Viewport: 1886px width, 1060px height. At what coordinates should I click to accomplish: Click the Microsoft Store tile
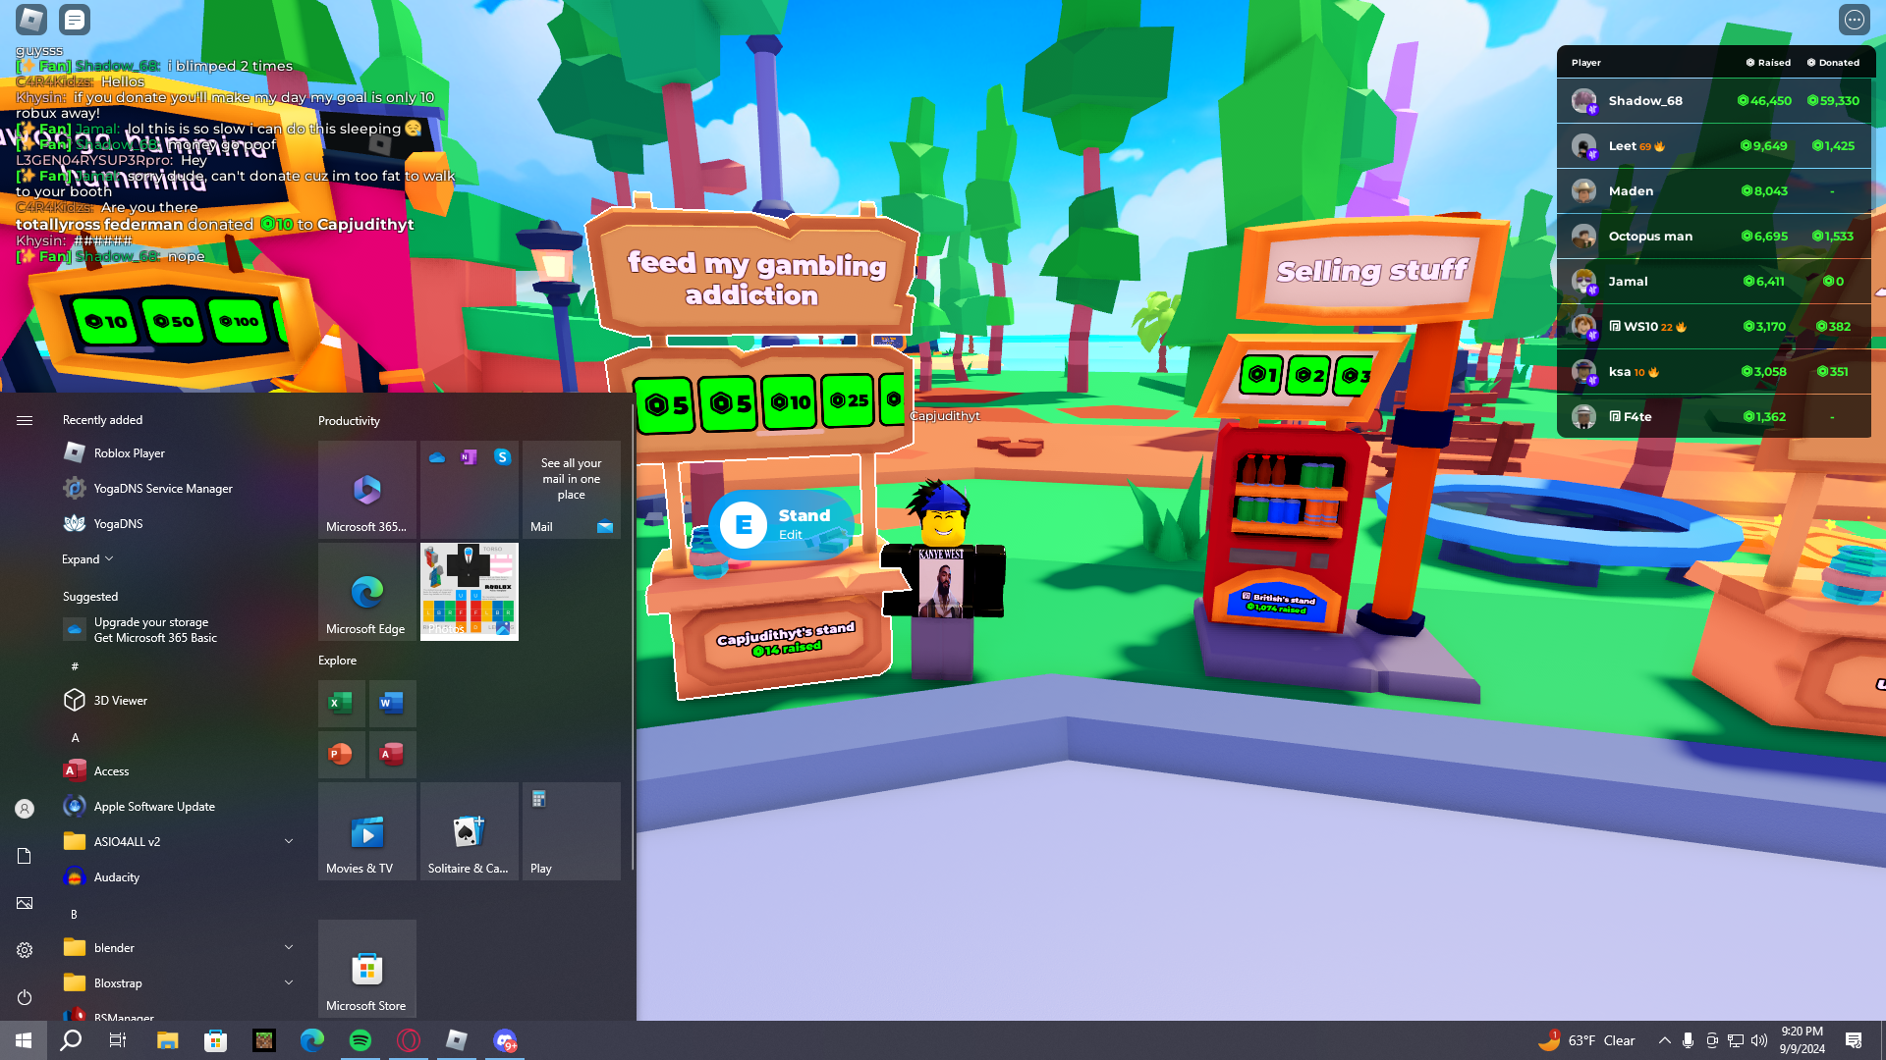[366, 969]
